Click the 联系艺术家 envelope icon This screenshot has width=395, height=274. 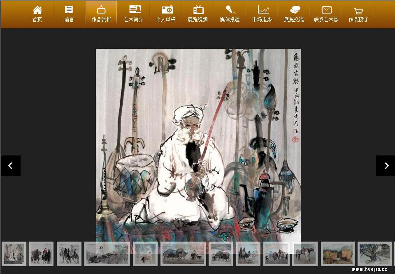[x=326, y=10]
